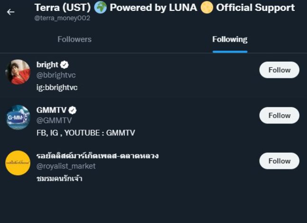This screenshot has width=307, height=223.
Task: Open the @royalist_market handle link
Action: pyautogui.click(x=66, y=166)
